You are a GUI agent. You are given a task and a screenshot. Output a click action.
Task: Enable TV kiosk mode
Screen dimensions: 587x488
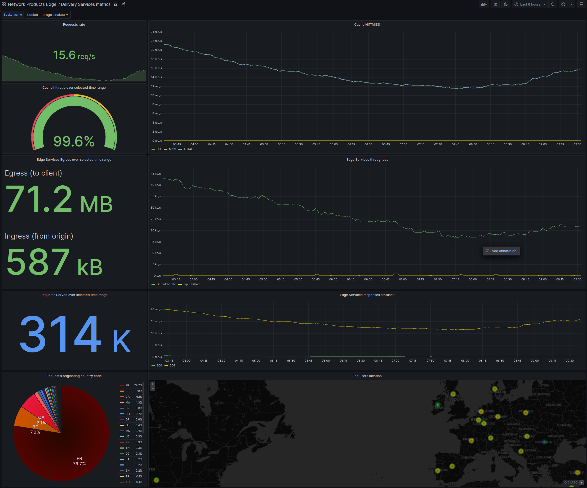click(582, 4)
